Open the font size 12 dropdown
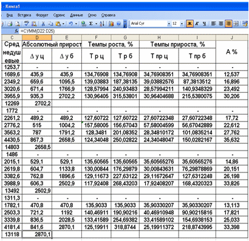This screenshot has height=241, width=249. [x=182, y=24]
